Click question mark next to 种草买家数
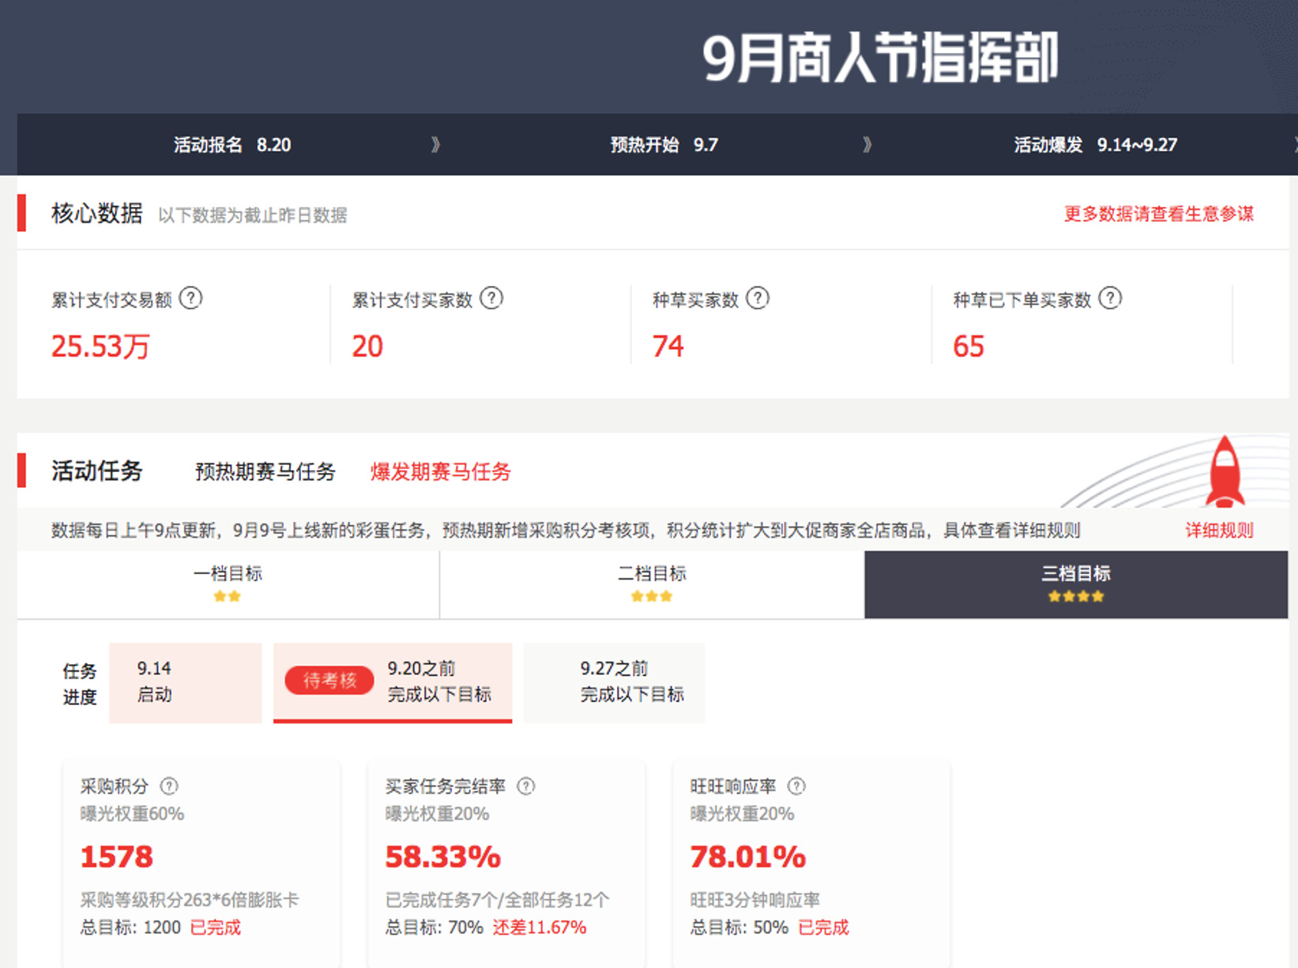The image size is (1298, 968). click(758, 298)
